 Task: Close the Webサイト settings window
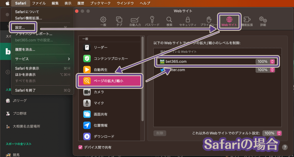[x=77, y=11]
